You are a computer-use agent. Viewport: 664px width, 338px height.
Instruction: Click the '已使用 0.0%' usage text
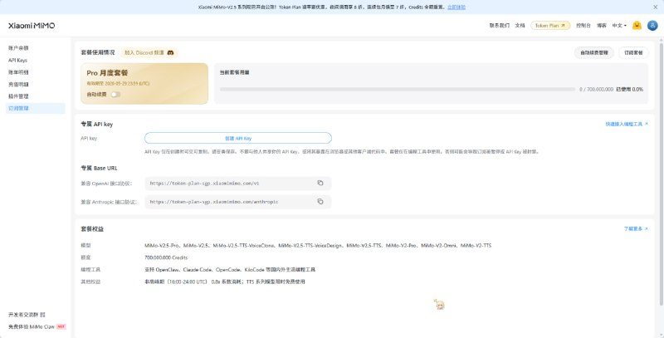pyautogui.click(x=629, y=90)
